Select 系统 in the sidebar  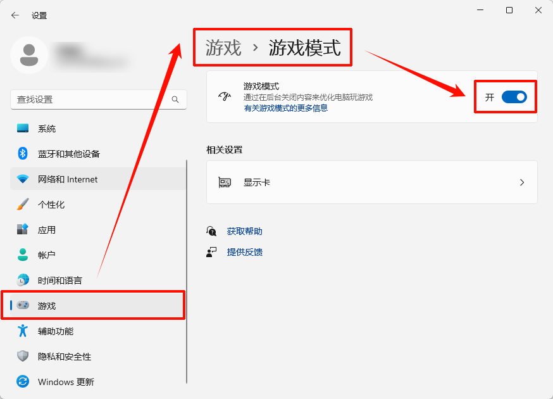tap(47, 129)
